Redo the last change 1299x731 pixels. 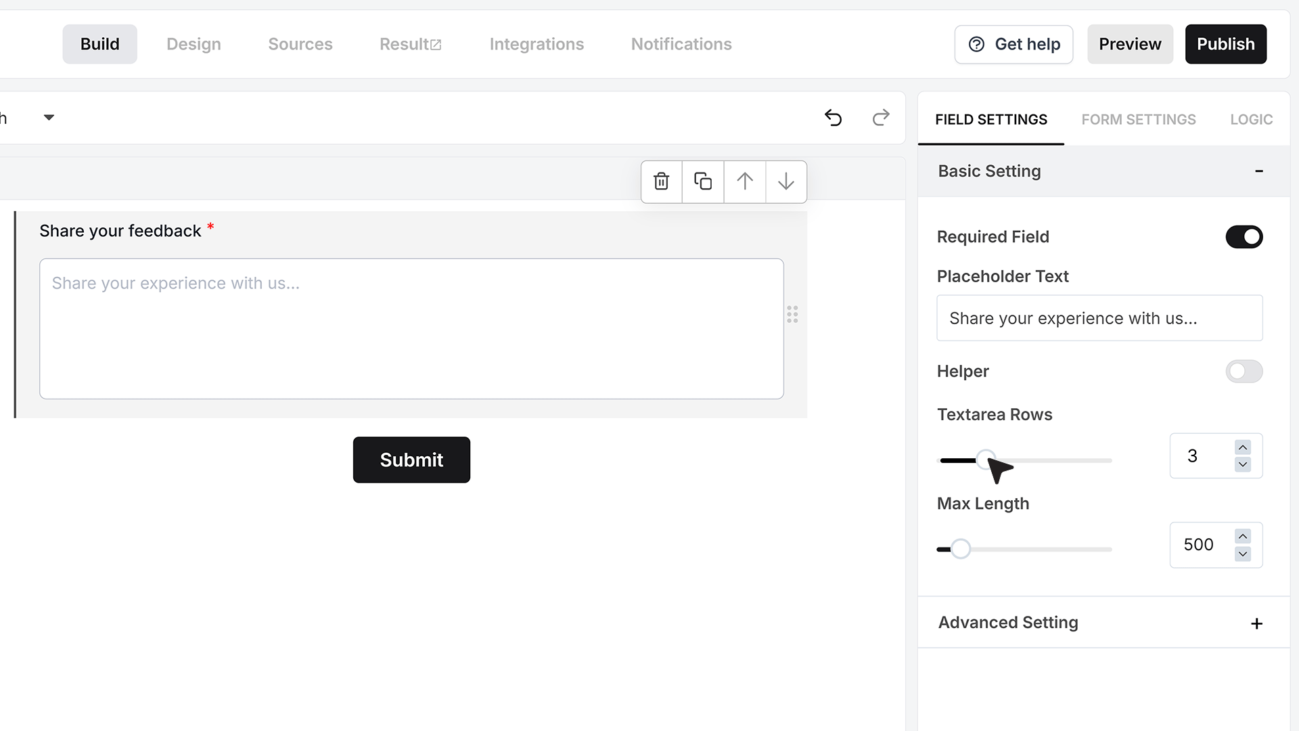coord(880,118)
